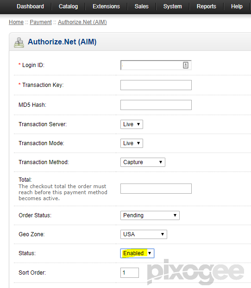Click the checkout total help description
This screenshot has width=251, height=288.
pos(63,192)
